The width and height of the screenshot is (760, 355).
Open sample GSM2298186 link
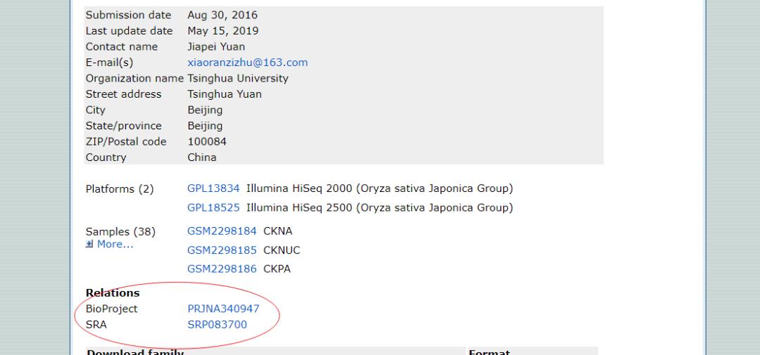222,269
